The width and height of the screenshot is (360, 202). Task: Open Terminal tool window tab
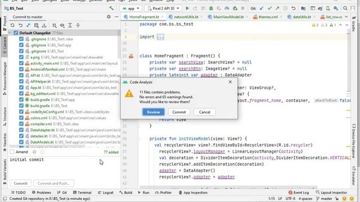coord(82,192)
